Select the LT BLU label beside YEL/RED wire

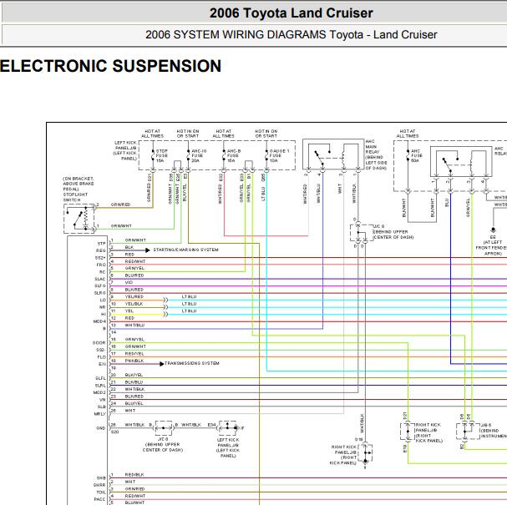click(x=189, y=296)
